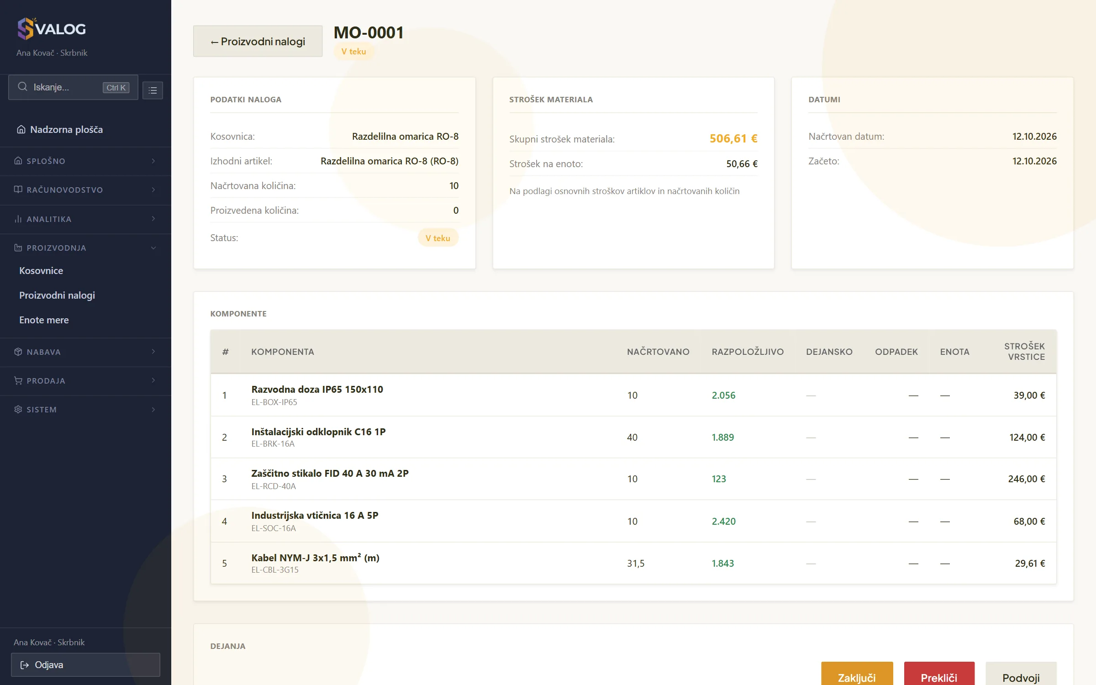Expand the Računovodstvo section chevron

click(x=153, y=190)
